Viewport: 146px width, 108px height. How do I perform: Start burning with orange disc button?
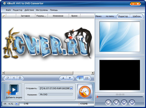click(85, 92)
